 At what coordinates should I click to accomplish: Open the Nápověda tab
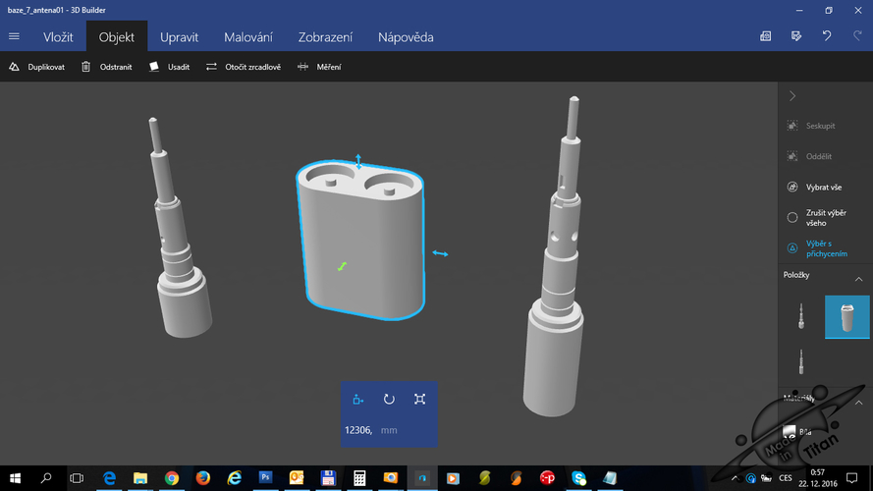pos(406,37)
